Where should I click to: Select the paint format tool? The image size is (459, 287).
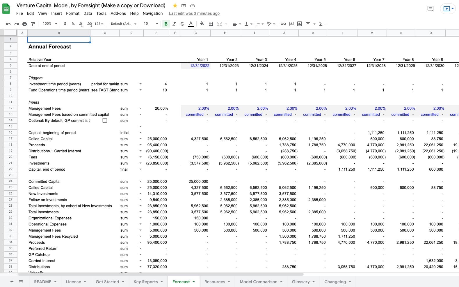point(33,24)
